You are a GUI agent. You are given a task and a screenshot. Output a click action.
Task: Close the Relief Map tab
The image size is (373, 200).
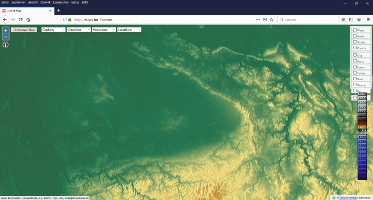point(51,11)
